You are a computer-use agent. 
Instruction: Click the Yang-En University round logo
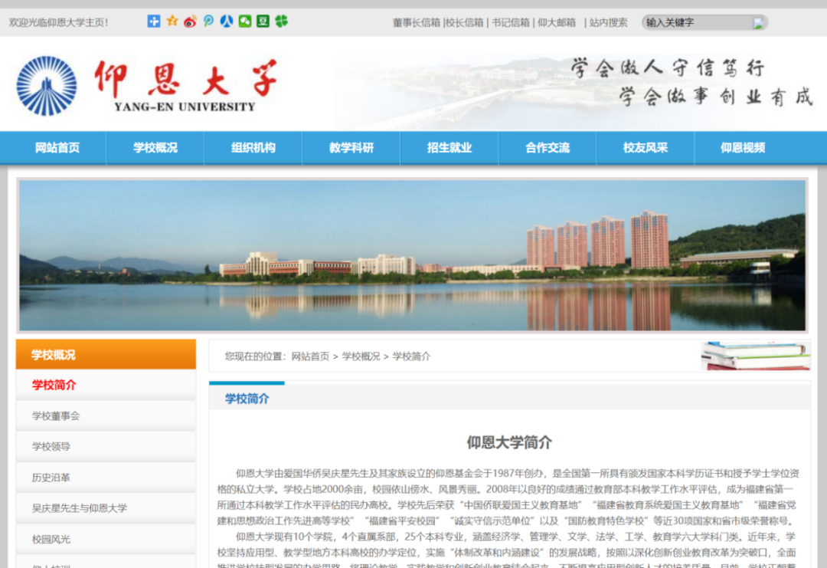(47, 86)
